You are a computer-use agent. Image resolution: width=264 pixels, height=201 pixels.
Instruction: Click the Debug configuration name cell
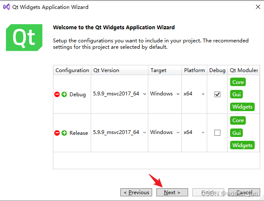[x=78, y=94]
